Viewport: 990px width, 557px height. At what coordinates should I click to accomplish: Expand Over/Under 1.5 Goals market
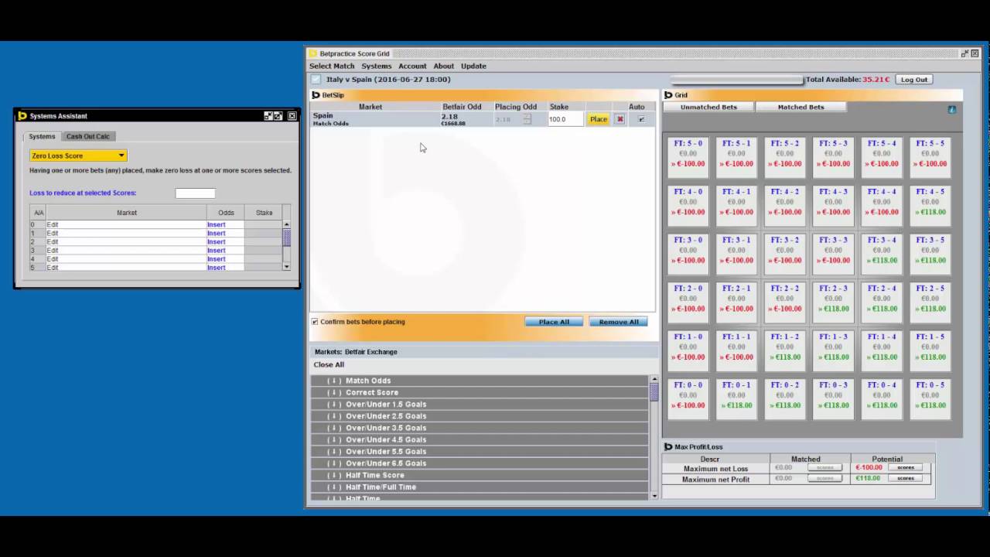(480, 404)
